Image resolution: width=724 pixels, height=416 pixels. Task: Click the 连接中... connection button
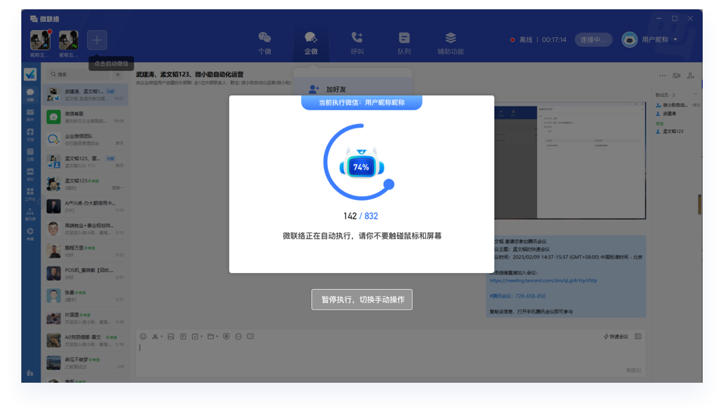point(594,40)
